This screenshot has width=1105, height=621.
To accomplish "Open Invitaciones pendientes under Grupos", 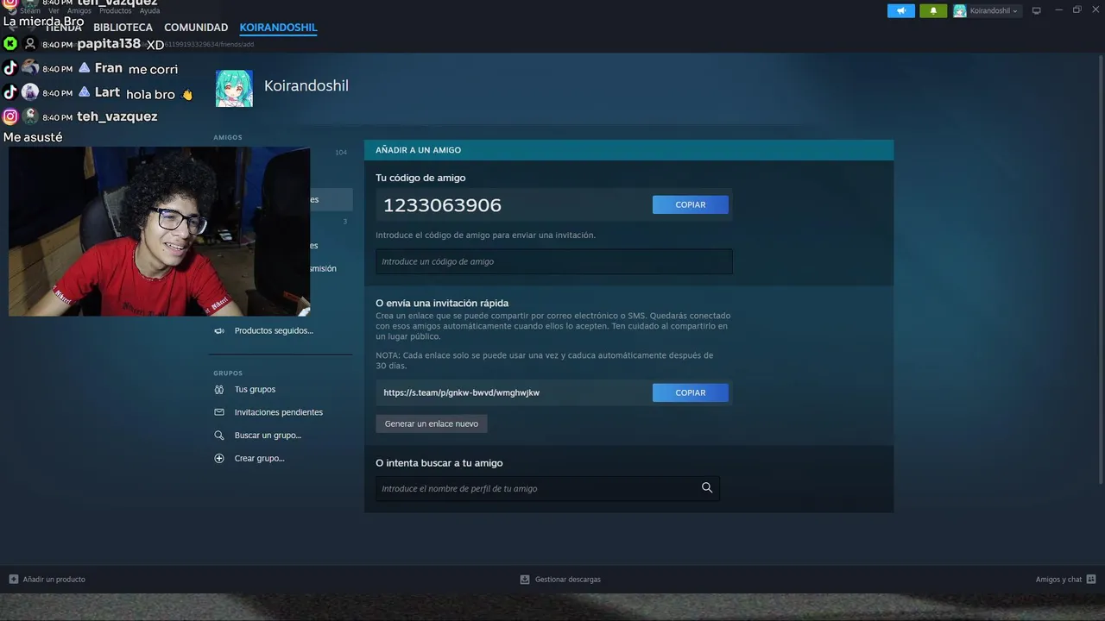I will click(279, 412).
